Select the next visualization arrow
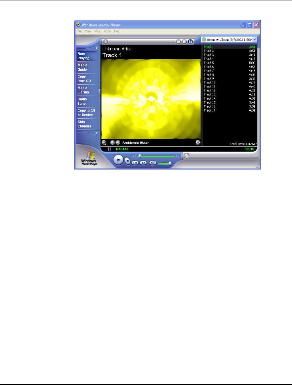 [118, 142]
